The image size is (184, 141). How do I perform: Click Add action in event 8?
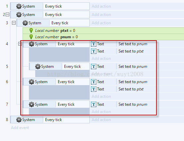pyautogui.click(x=101, y=120)
